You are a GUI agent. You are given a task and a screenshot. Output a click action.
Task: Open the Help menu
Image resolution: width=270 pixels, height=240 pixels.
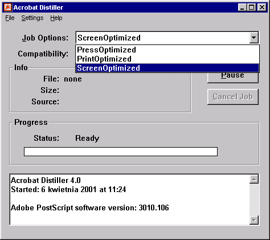(56, 18)
